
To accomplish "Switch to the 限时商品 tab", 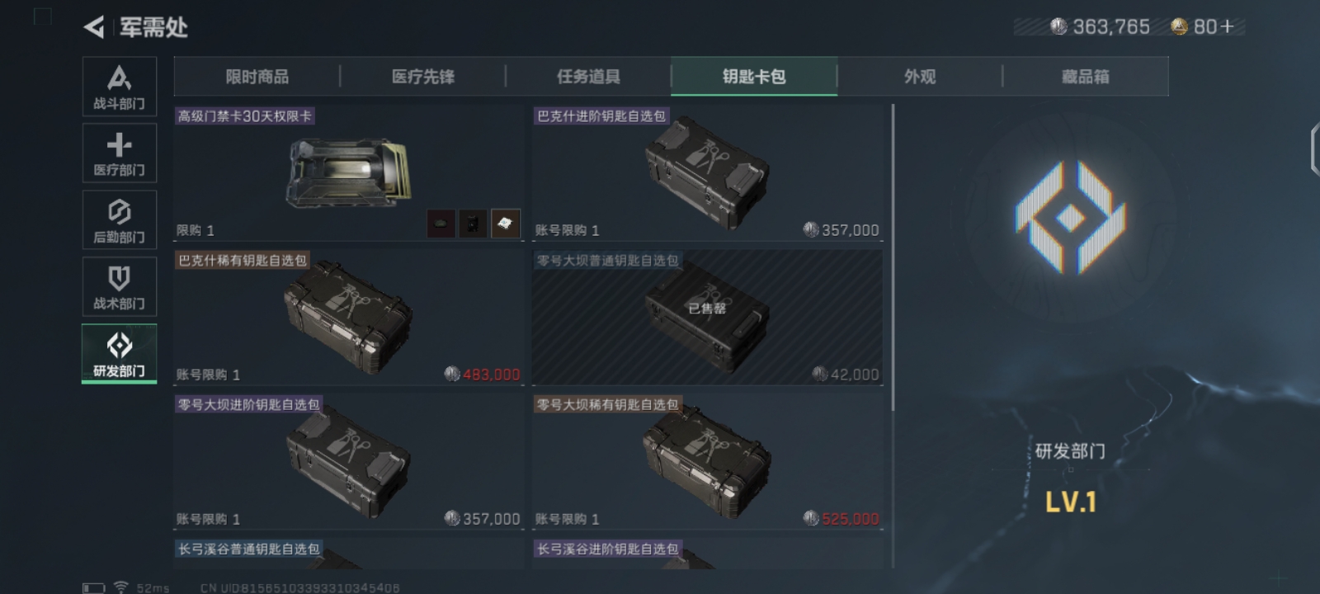I will pyautogui.click(x=257, y=77).
